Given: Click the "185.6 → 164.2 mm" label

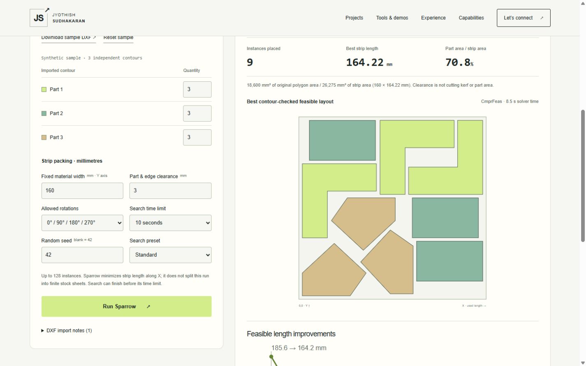Looking at the screenshot, I should coord(299,348).
